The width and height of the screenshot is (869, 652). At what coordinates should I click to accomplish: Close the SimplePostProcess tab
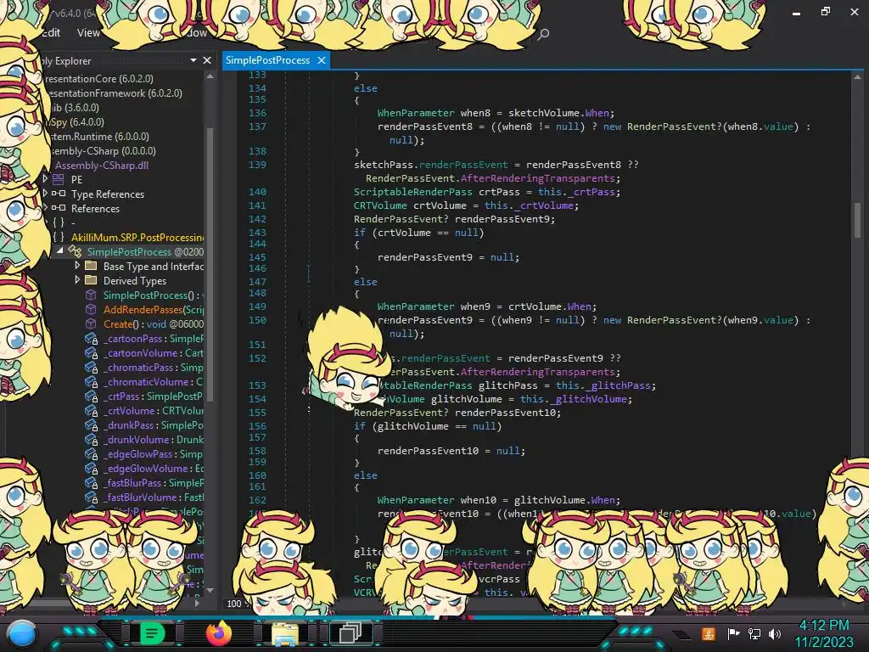(322, 60)
